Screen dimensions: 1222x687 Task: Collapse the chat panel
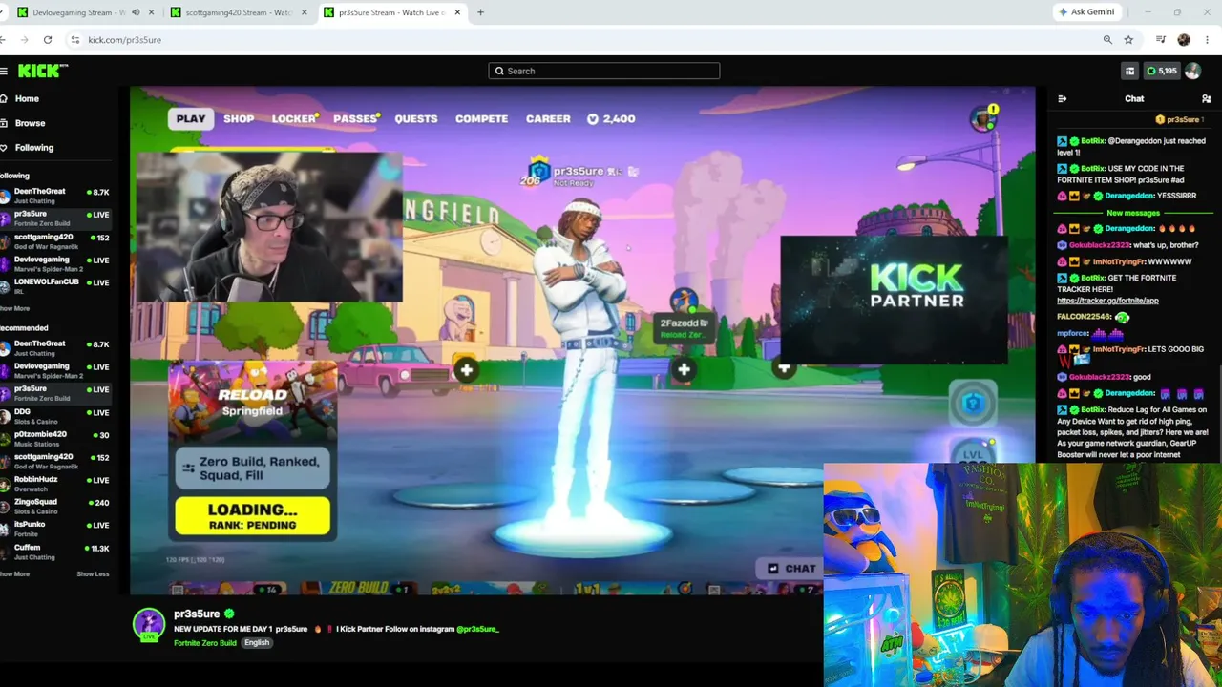1062,99
